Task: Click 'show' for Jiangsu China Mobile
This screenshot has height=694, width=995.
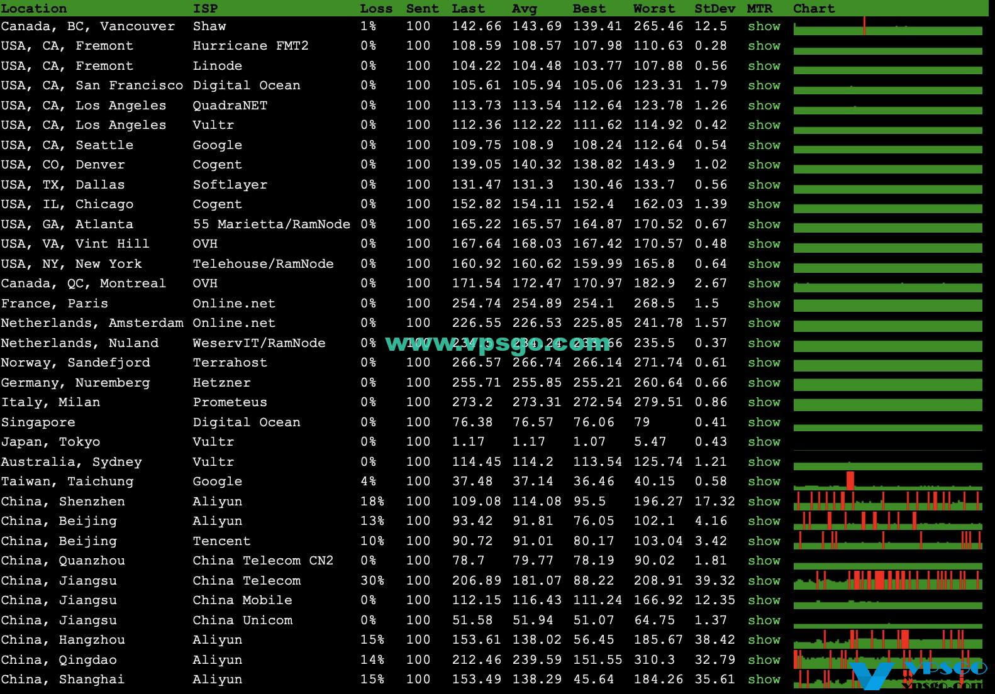Action: pos(764,600)
